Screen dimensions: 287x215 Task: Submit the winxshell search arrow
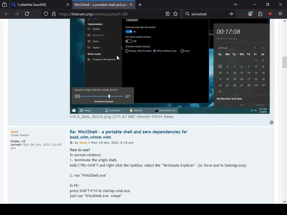231,14
